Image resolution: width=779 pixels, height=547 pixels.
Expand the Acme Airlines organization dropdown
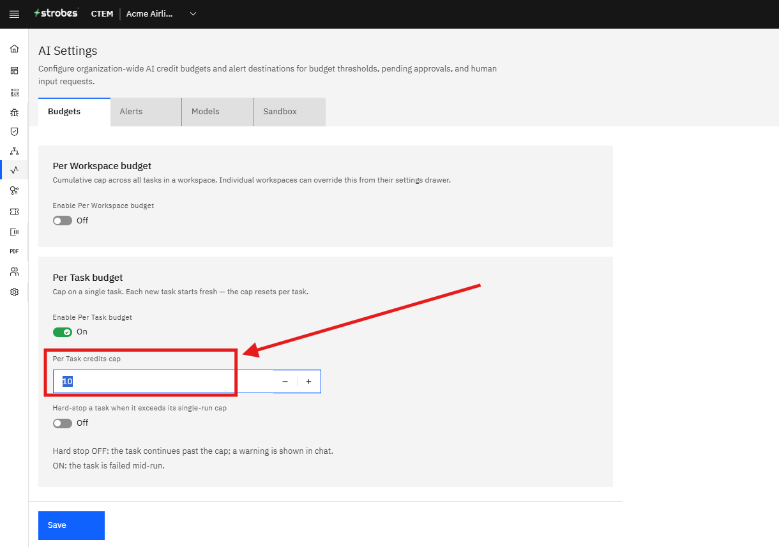162,13
